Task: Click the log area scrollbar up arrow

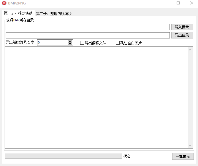Action: [x=190, y=50]
